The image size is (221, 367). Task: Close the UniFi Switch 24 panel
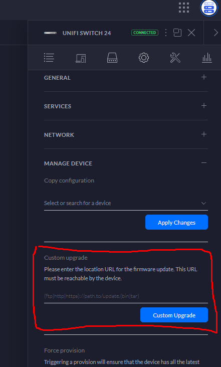pyautogui.click(x=191, y=33)
